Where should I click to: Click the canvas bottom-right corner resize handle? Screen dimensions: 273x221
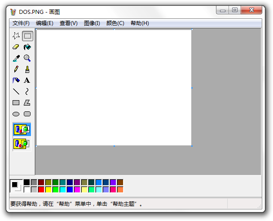coord(192,146)
